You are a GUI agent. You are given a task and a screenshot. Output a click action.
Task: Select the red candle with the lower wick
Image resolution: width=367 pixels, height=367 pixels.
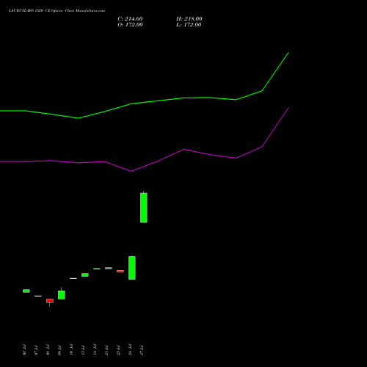(x=50, y=301)
